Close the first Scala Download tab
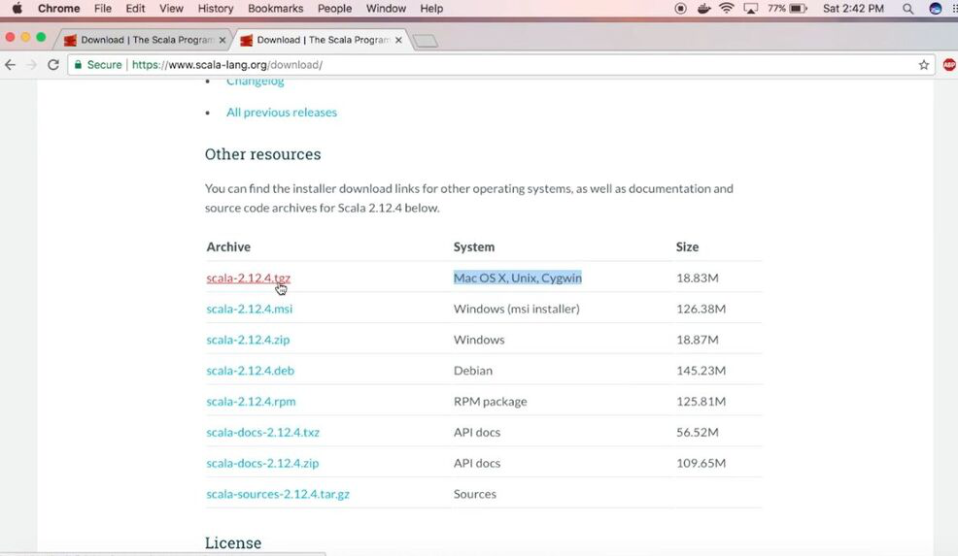Image resolution: width=958 pixels, height=556 pixels. click(222, 41)
